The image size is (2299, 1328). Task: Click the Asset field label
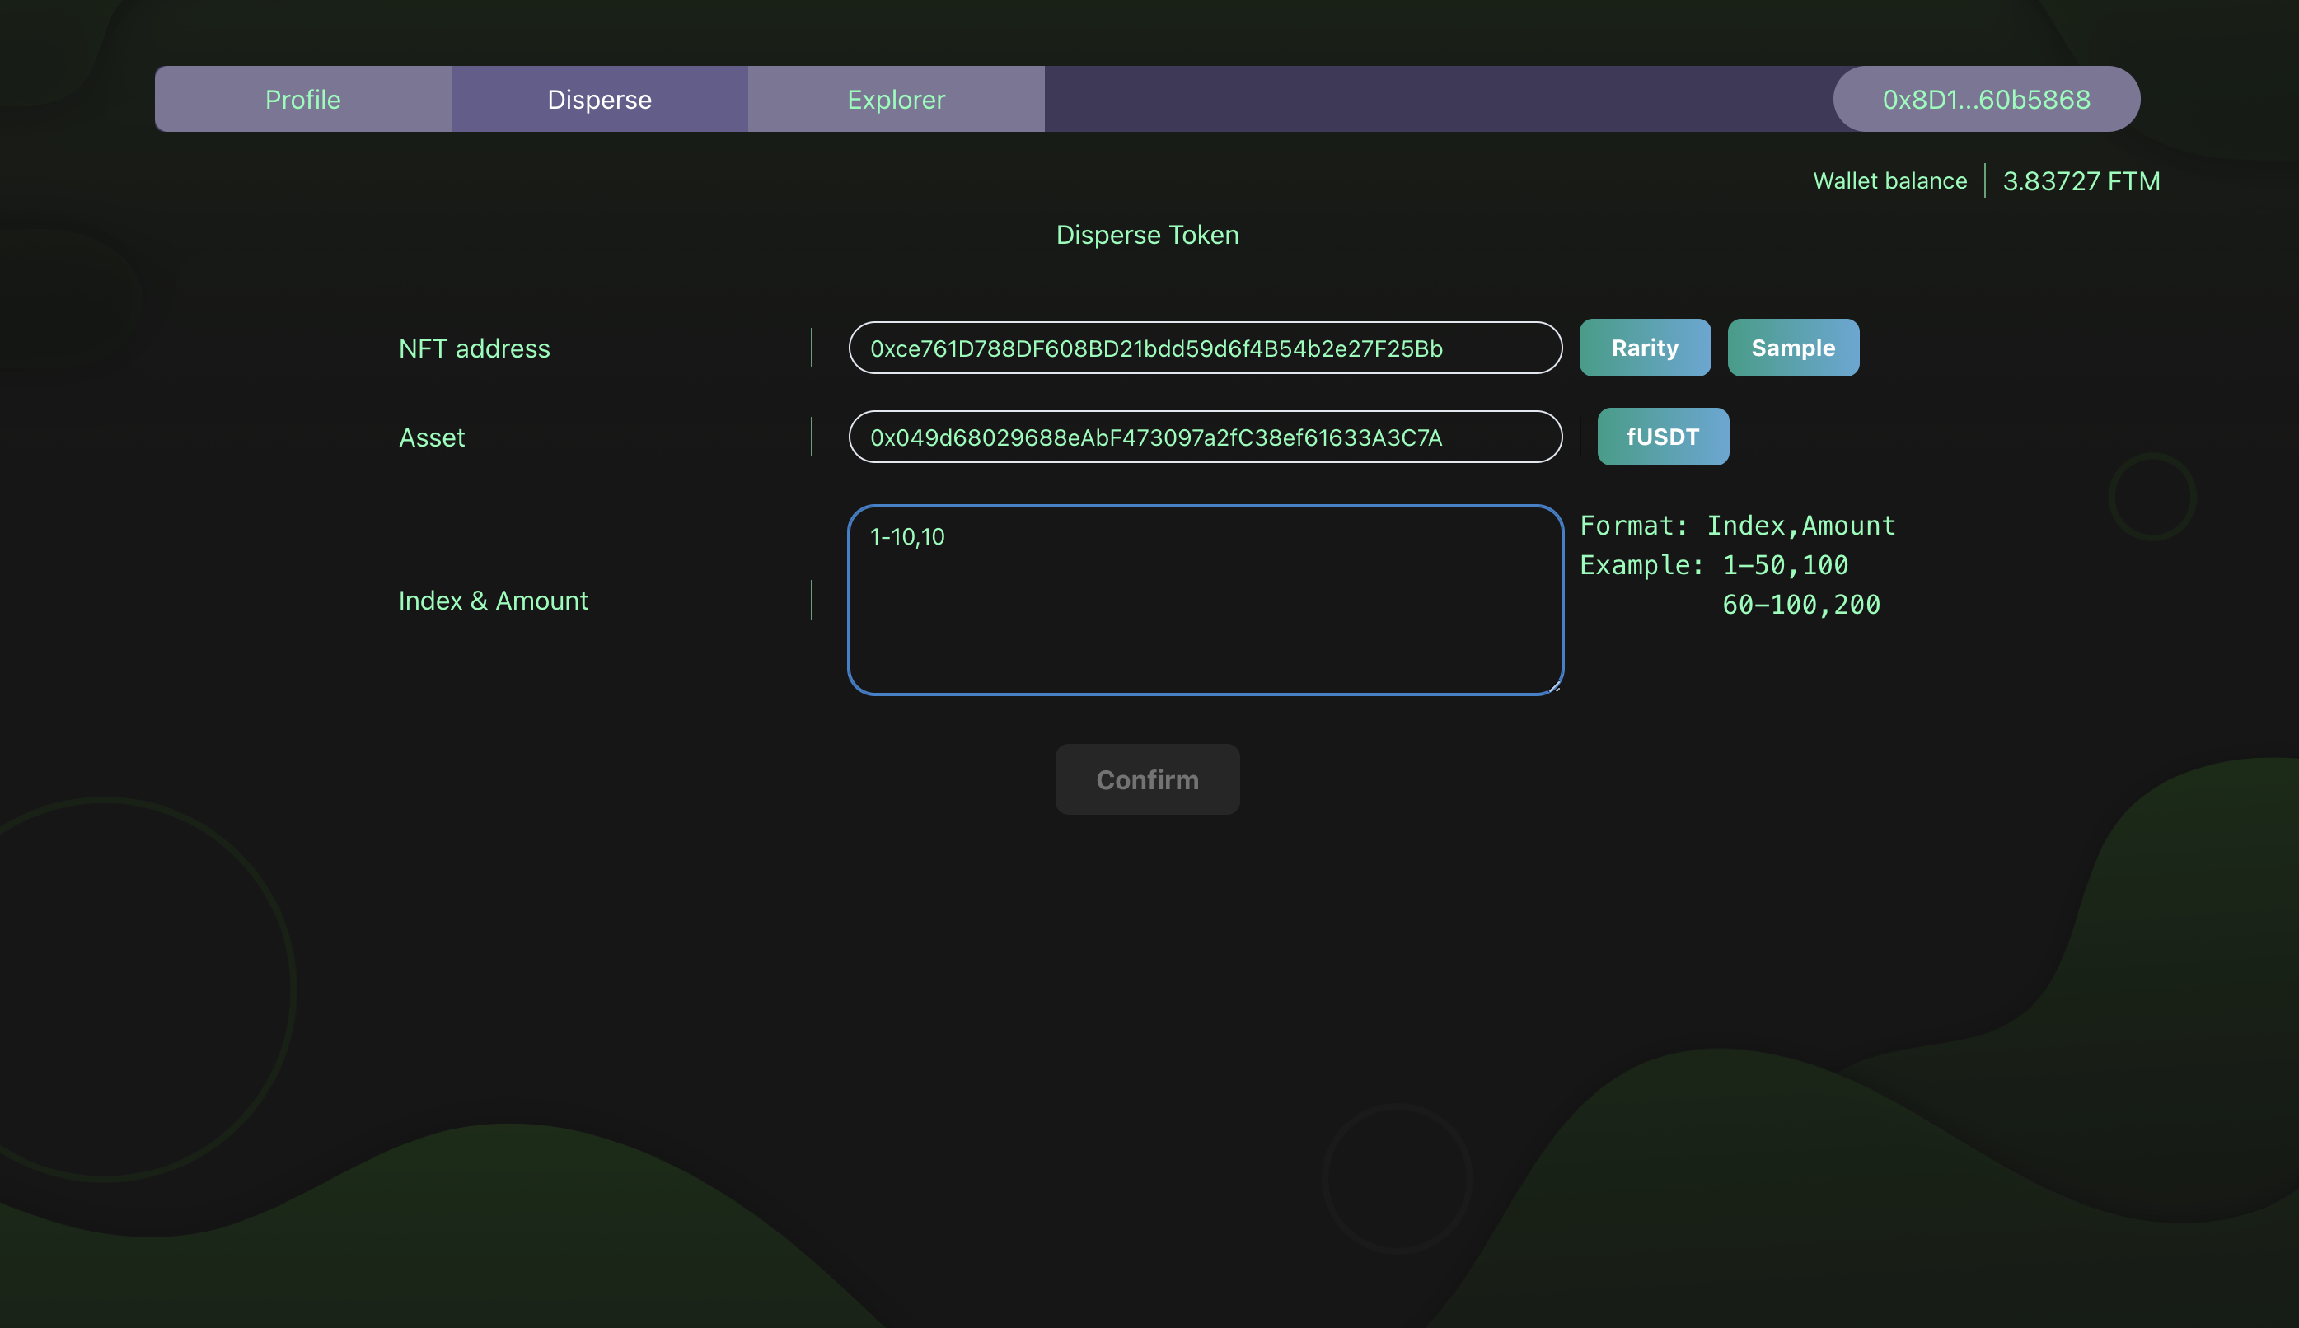pos(432,437)
